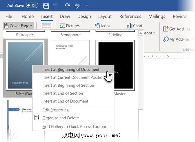Open the Draw tab
This screenshot has width=195, height=142.
(65, 16)
